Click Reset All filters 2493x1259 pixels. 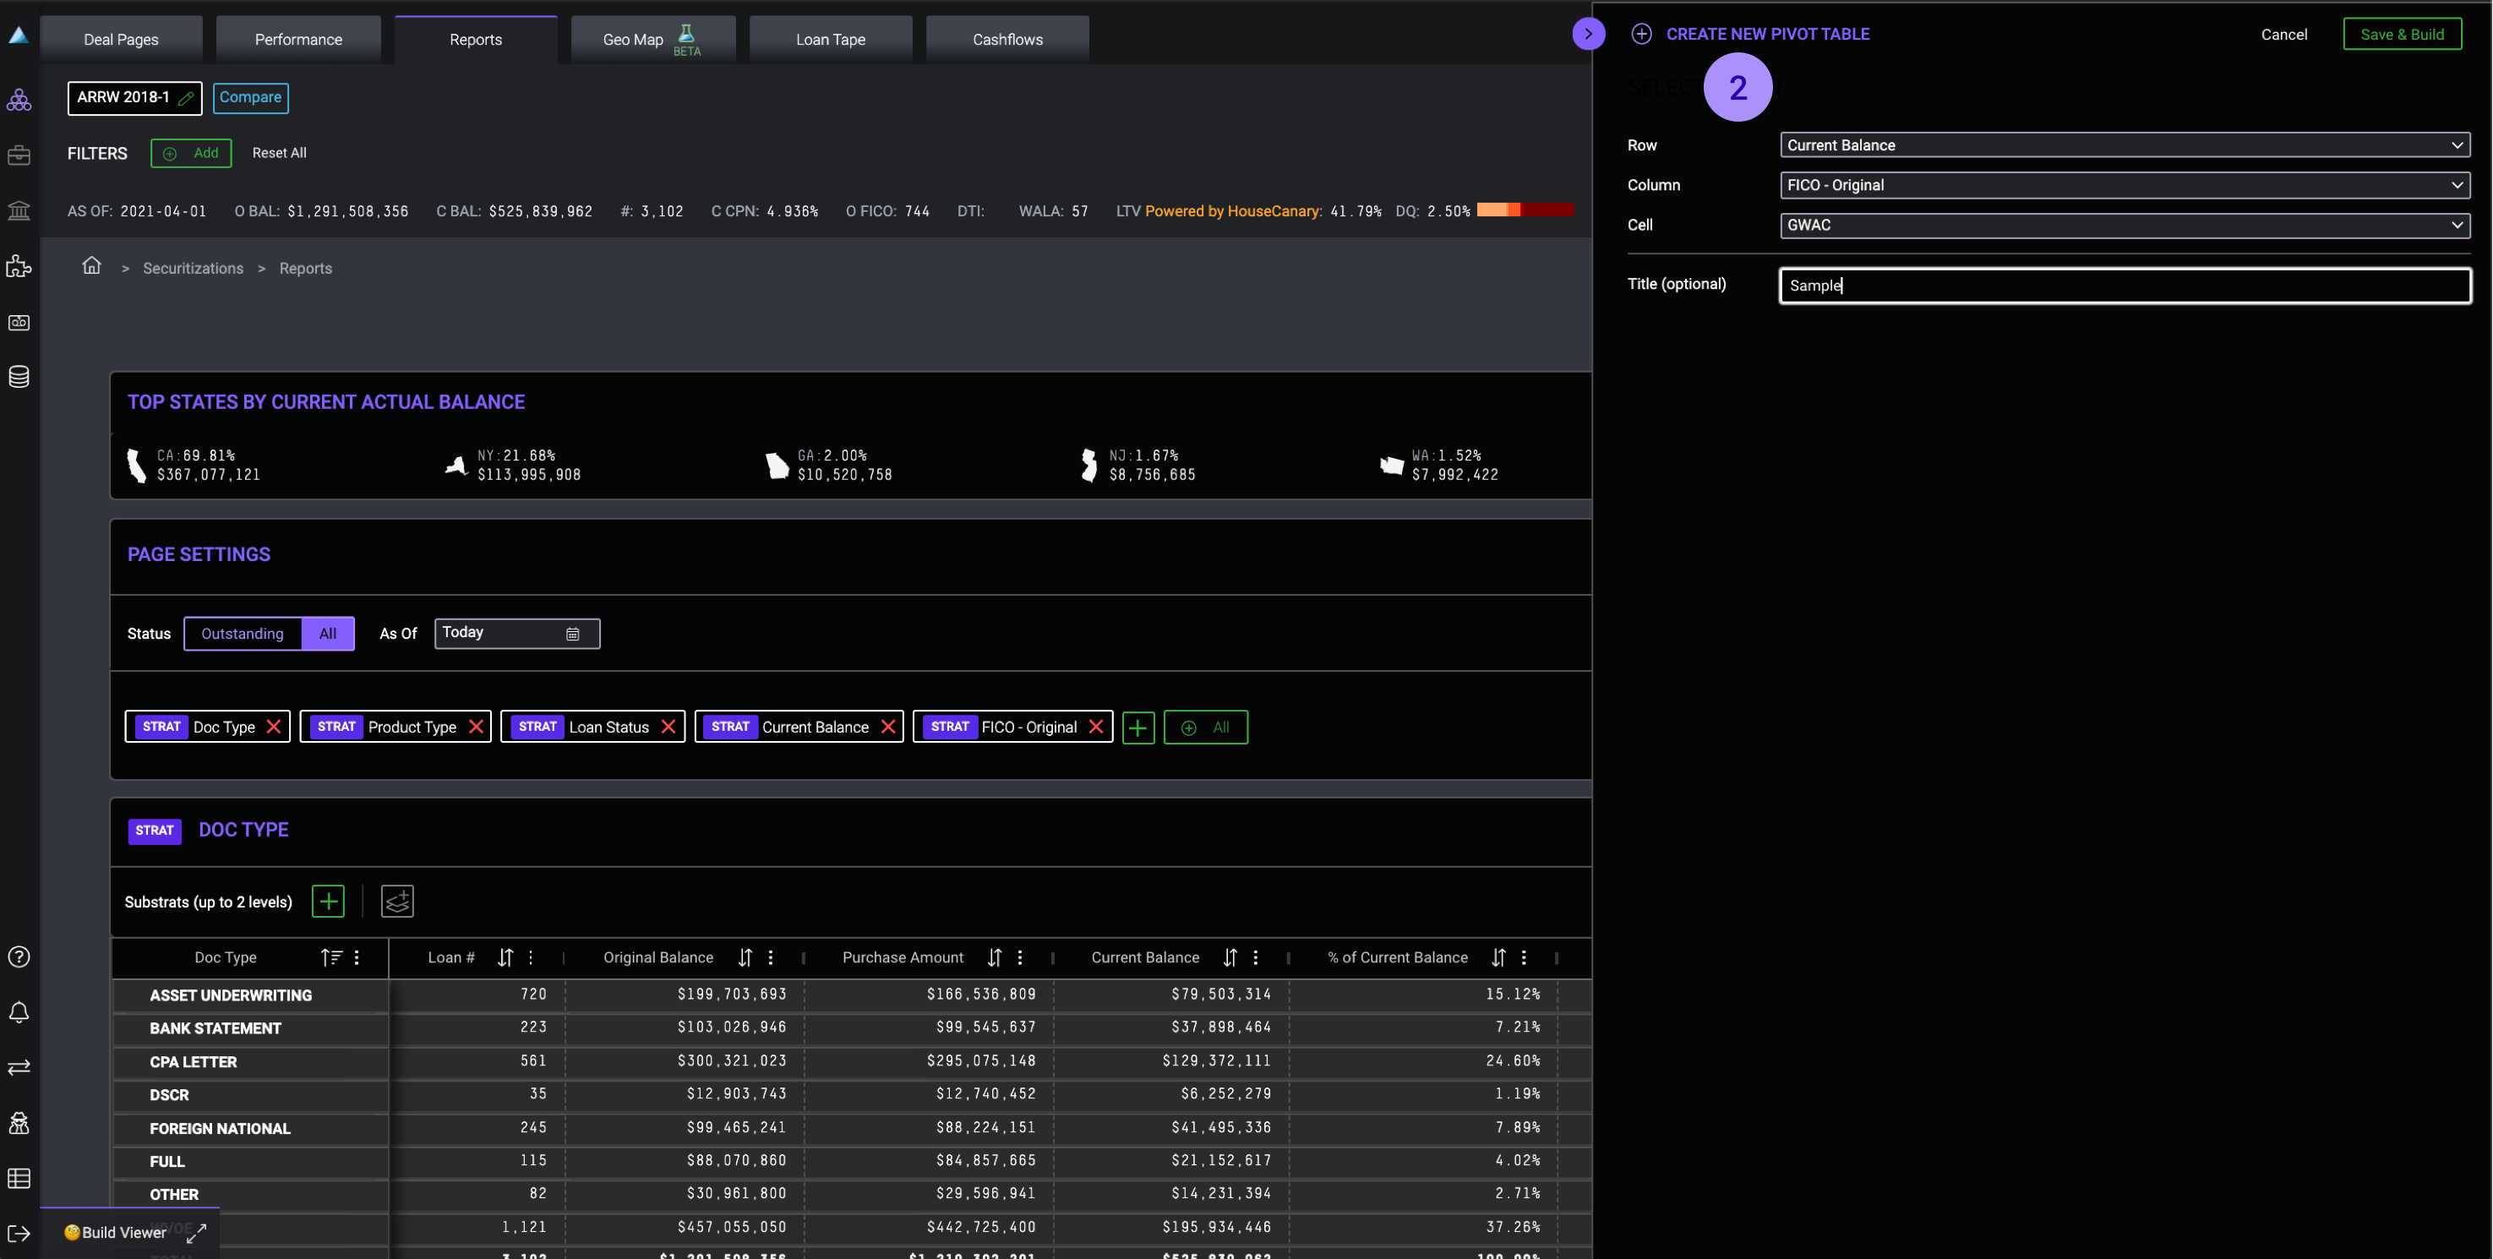click(279, 153)
